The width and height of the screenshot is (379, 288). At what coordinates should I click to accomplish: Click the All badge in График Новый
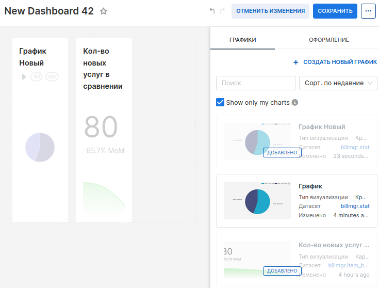coord(37,76)
